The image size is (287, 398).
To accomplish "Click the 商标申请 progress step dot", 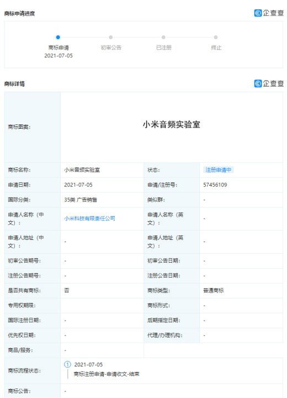I will pyautogui.click(x=58, y=38).
